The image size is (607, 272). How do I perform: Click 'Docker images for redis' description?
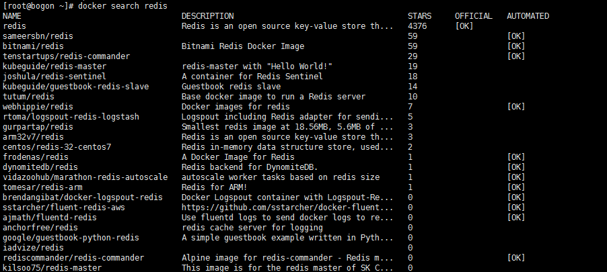(x=236, y=106)
